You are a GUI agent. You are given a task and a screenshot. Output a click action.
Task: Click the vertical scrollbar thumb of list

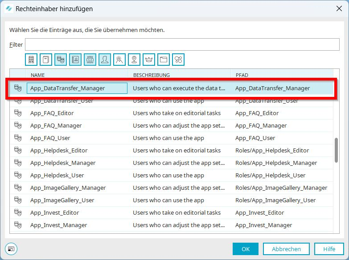coord(336,150)
